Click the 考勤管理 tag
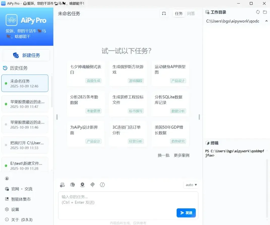 coord(94,111)
